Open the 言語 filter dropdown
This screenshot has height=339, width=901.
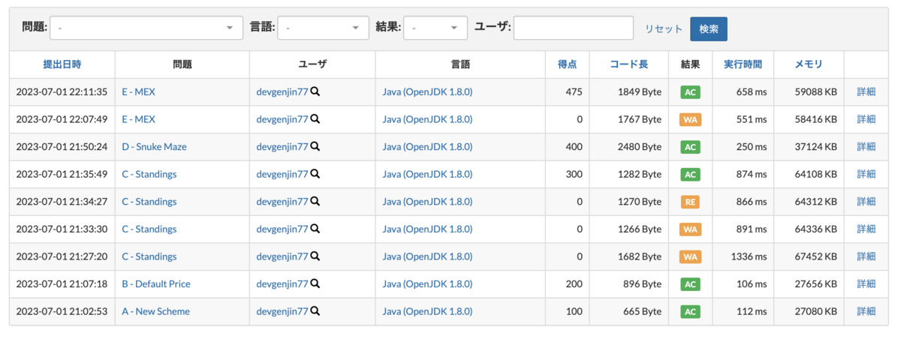pos(323,28)
